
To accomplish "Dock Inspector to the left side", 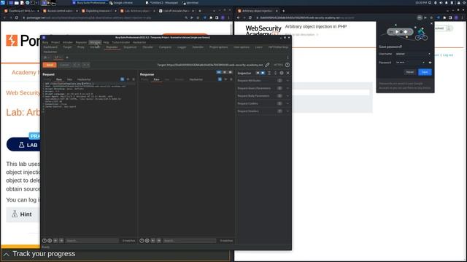I will tap(258, 73).
